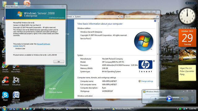Click the sidebar add gadget plus button

point(187,3)
